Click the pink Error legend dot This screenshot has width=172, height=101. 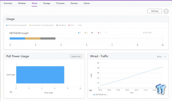pyautogui.click(x=69, y=25)
